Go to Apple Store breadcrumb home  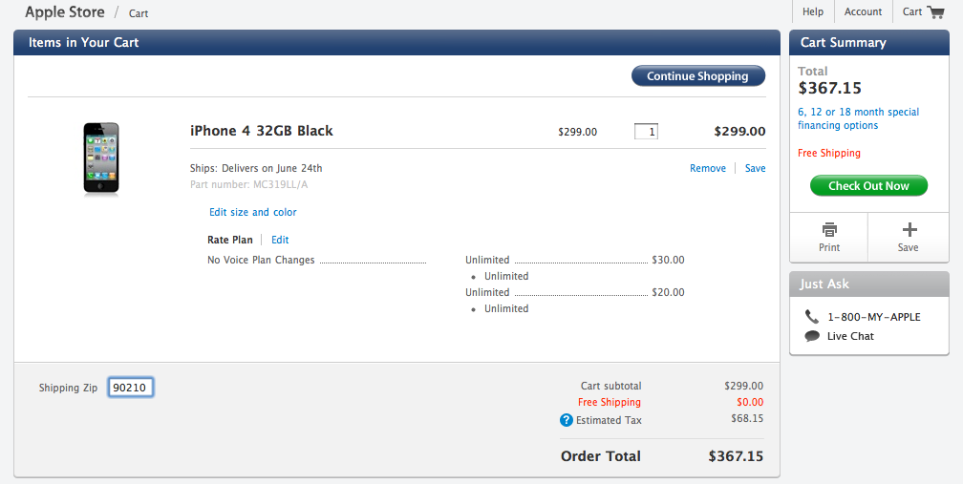coord(65,11)
